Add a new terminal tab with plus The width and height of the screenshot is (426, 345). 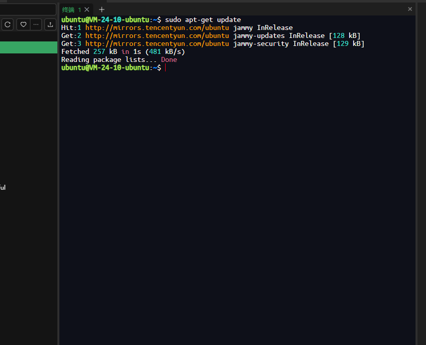(x=102, y=10)
